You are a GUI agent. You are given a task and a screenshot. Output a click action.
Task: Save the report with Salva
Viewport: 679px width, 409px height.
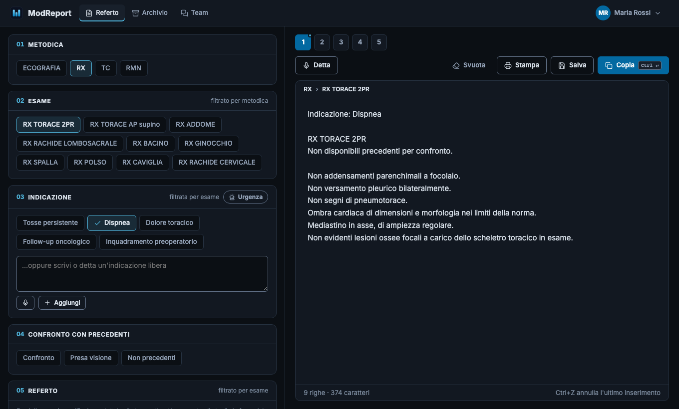[x=572, y=65]
